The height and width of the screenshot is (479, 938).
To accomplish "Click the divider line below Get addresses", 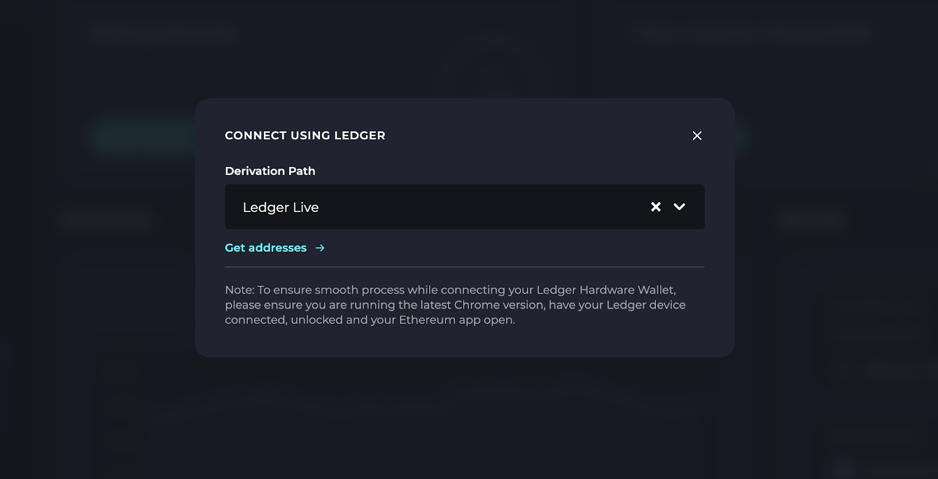I will click(464, 267).
